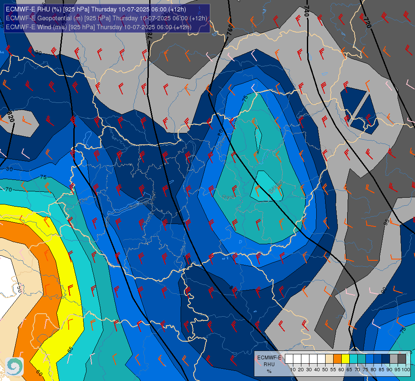Click the legend tick label '30'
The height and width of the screenshot is (381, 415).
tap(309, 370)
